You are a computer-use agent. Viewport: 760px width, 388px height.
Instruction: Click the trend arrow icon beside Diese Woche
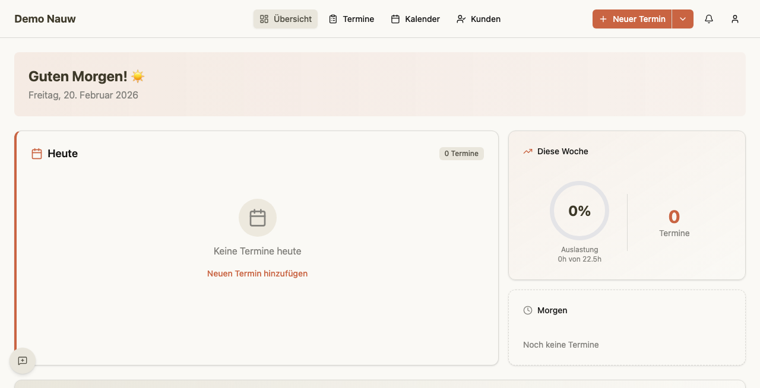tap(528, 152)
